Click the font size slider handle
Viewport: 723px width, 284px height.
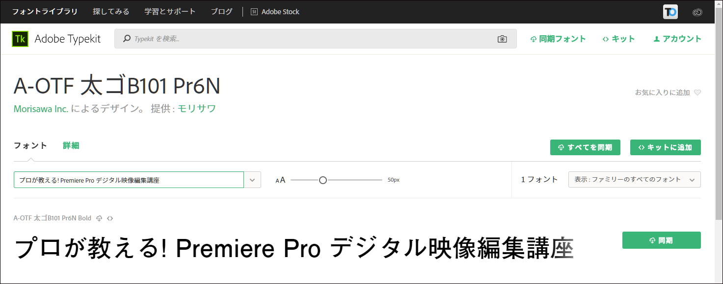tap(322, 180)
